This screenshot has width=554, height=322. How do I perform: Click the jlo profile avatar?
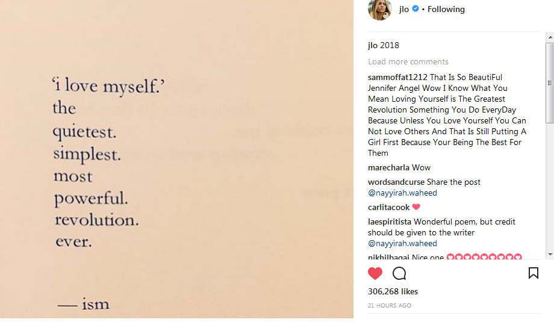[380, 9]
